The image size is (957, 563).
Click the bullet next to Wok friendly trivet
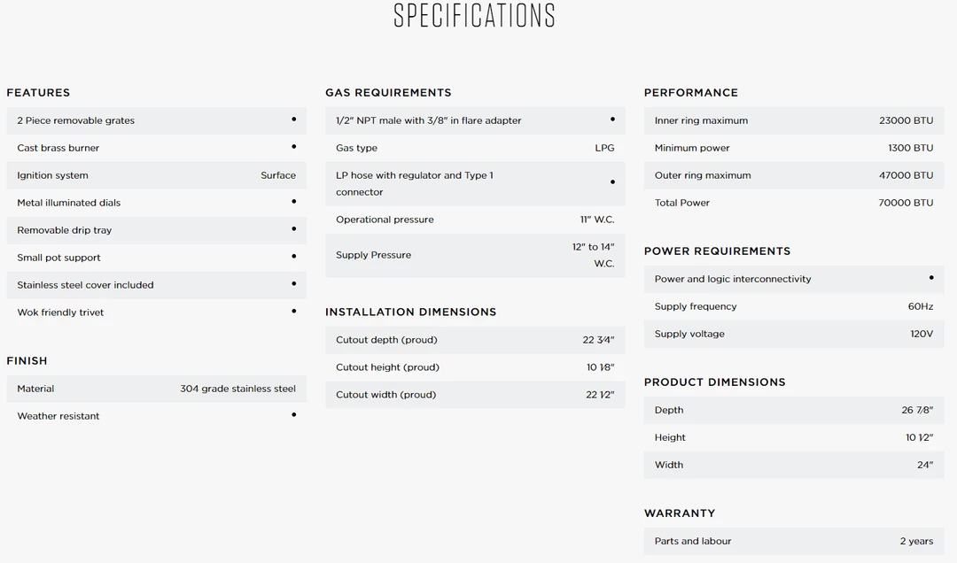point(294,312)
